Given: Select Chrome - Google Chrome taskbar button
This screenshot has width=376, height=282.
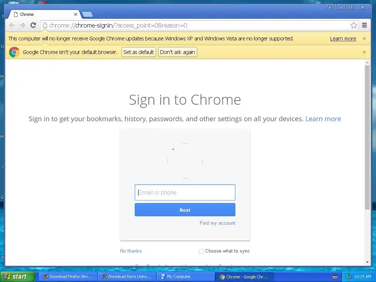Looking at the screenshot, I should coord(245,276).
